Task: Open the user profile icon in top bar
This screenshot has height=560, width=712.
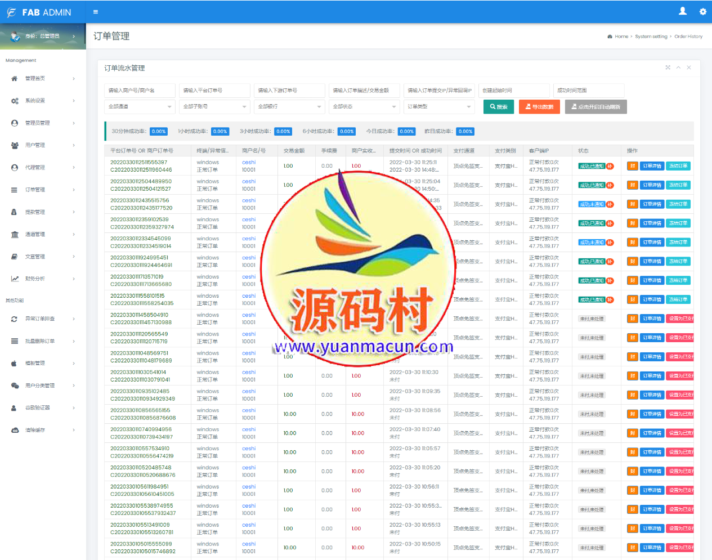Action: pos(683,11)
